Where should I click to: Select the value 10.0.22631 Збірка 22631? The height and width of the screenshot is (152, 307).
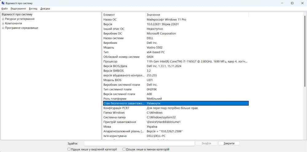pos(163,24)
